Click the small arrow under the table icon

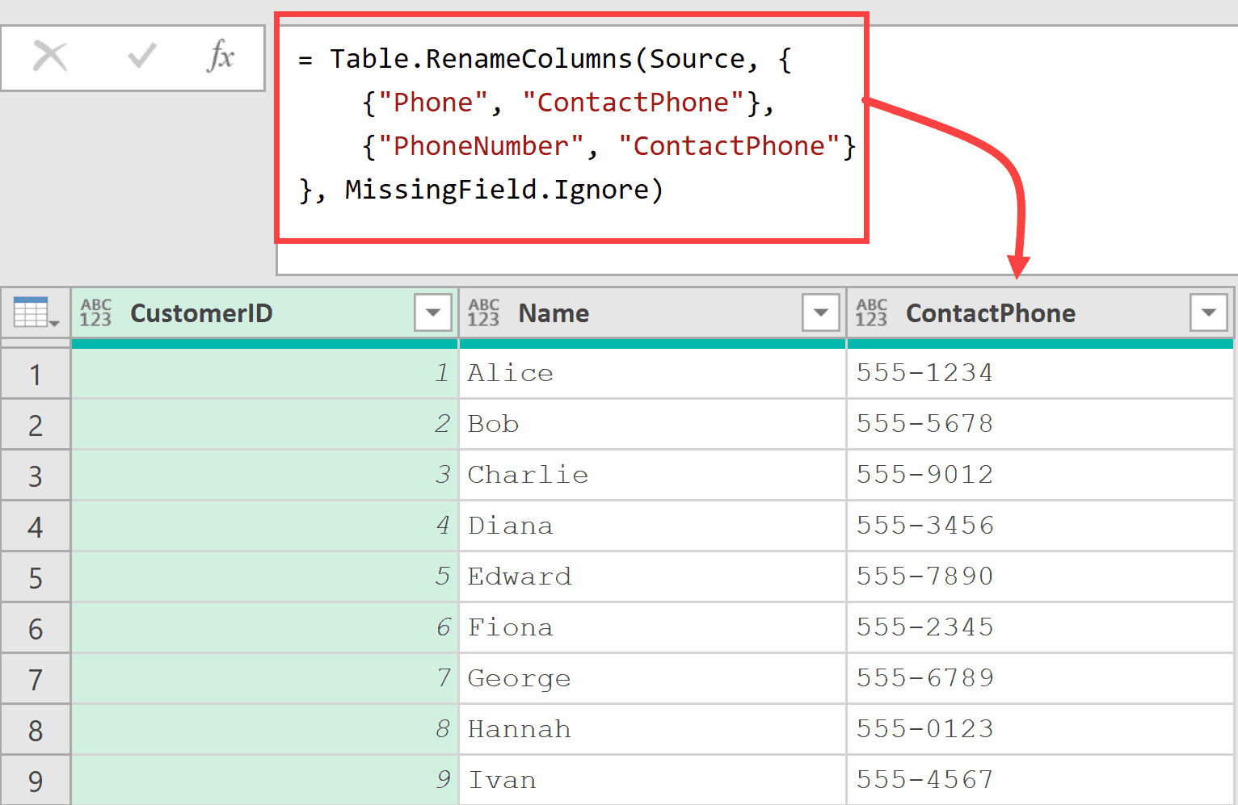pos(53,323)
